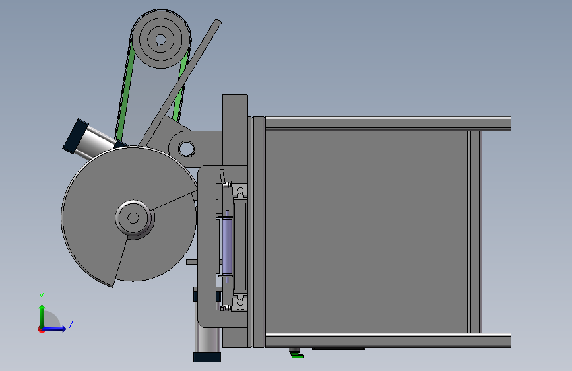Click the green Y axis arrow
This screenshot has height=371, width=572.
pyautogui.click(x=42, y=316)
